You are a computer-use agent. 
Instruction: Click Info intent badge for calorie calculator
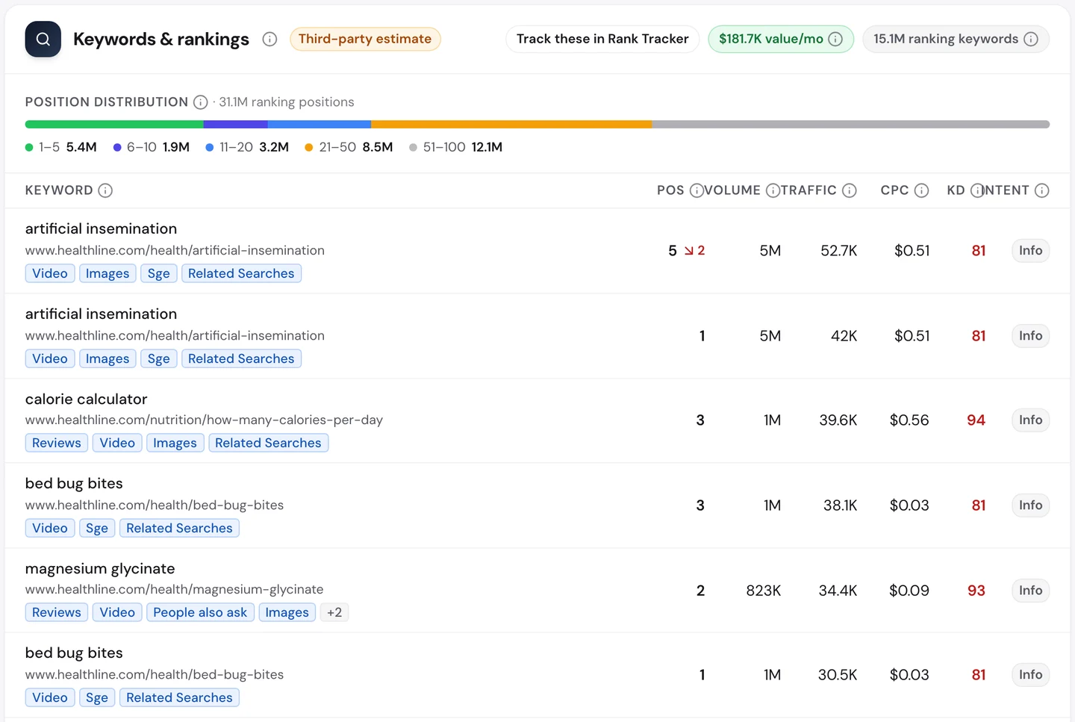pos(1030,420)
